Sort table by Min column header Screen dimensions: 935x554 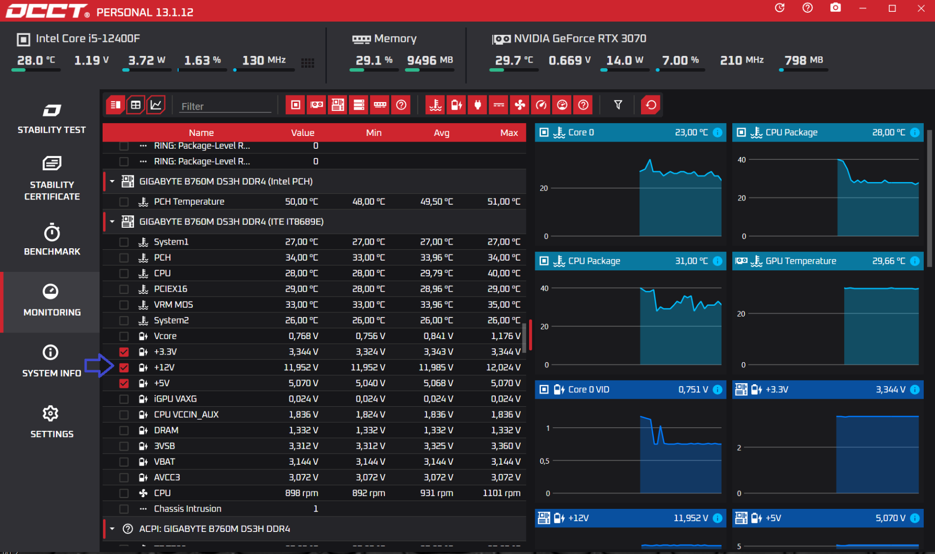pyautogui.click(x=374, y=133)
